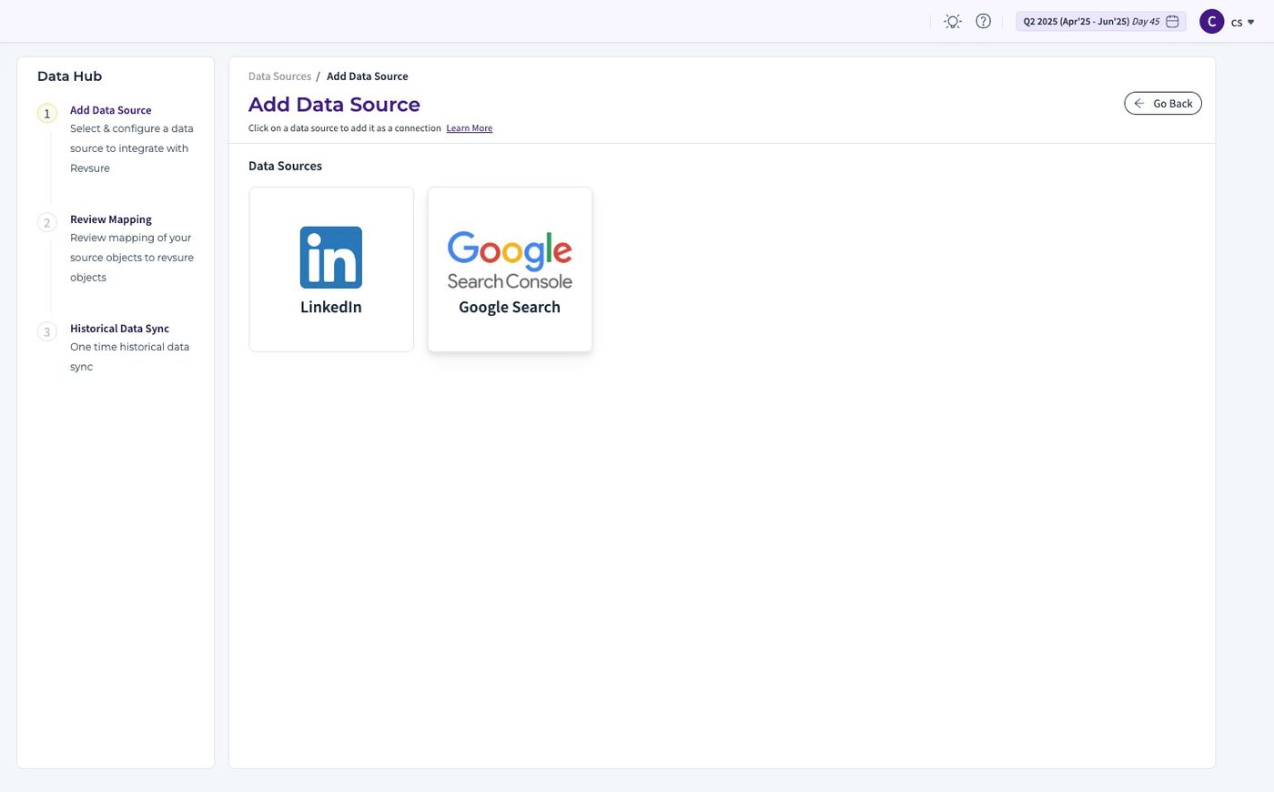Select the Add Data Source step label
The height and width of the screenshot is (792, 1274).
point(111,110)
